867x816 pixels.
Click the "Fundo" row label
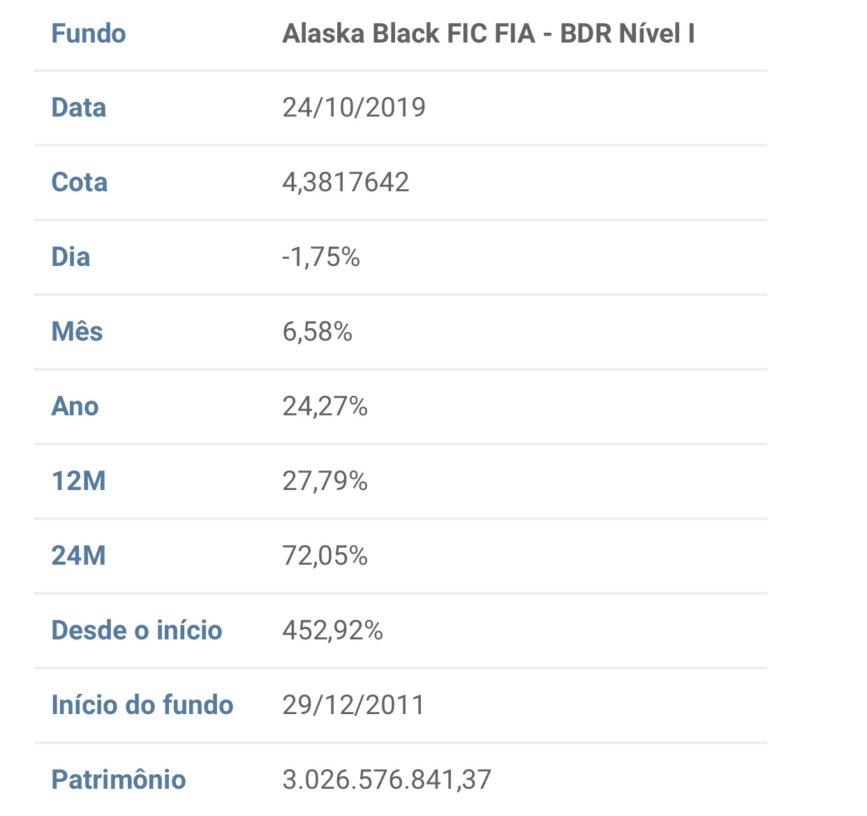pos(89,34)
